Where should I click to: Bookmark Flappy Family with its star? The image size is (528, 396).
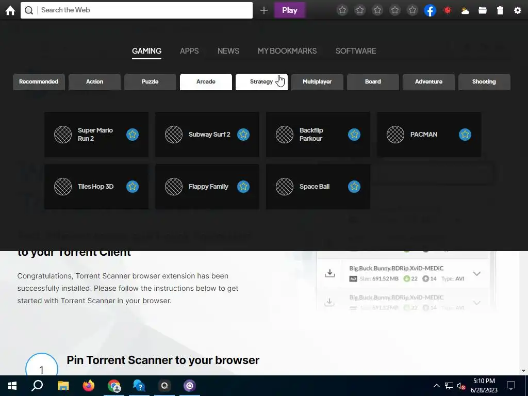(x=243, y=187)
